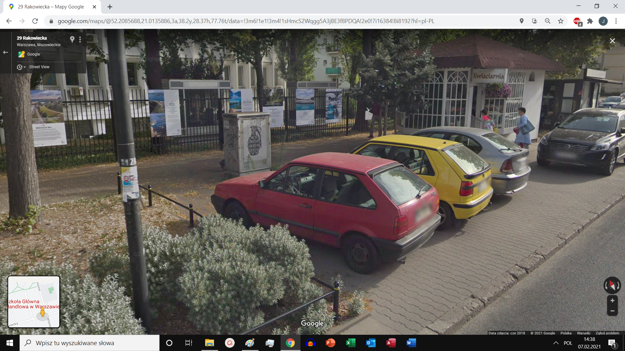Open the Street View date history dropdown
Image resolution: width=625 pixels, height=351 pixels.
21,67
